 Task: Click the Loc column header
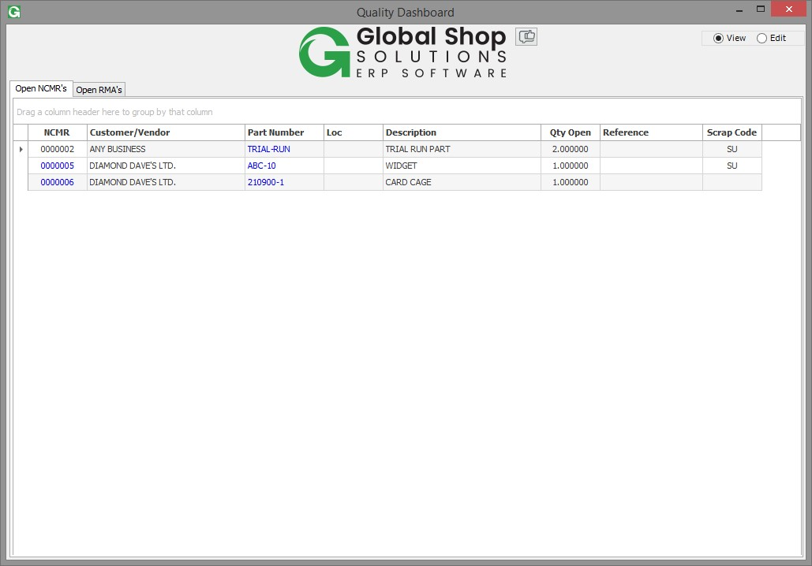354,132
